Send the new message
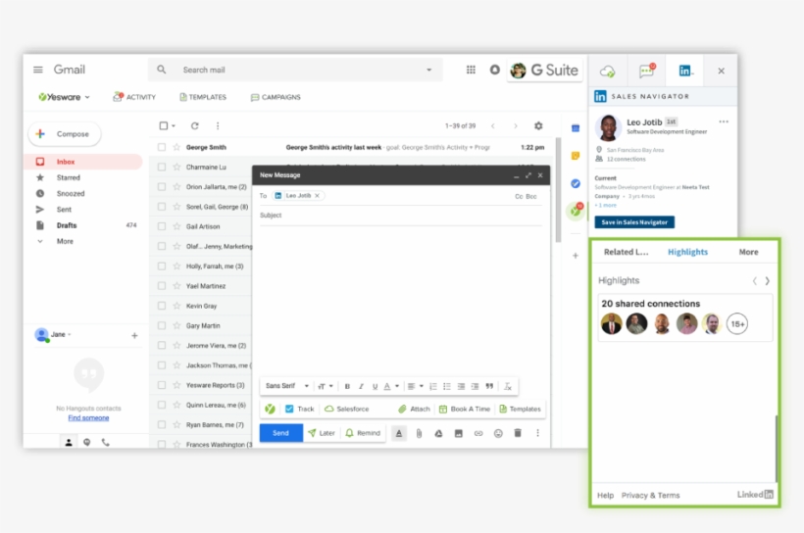 click(x=280, y=433)
